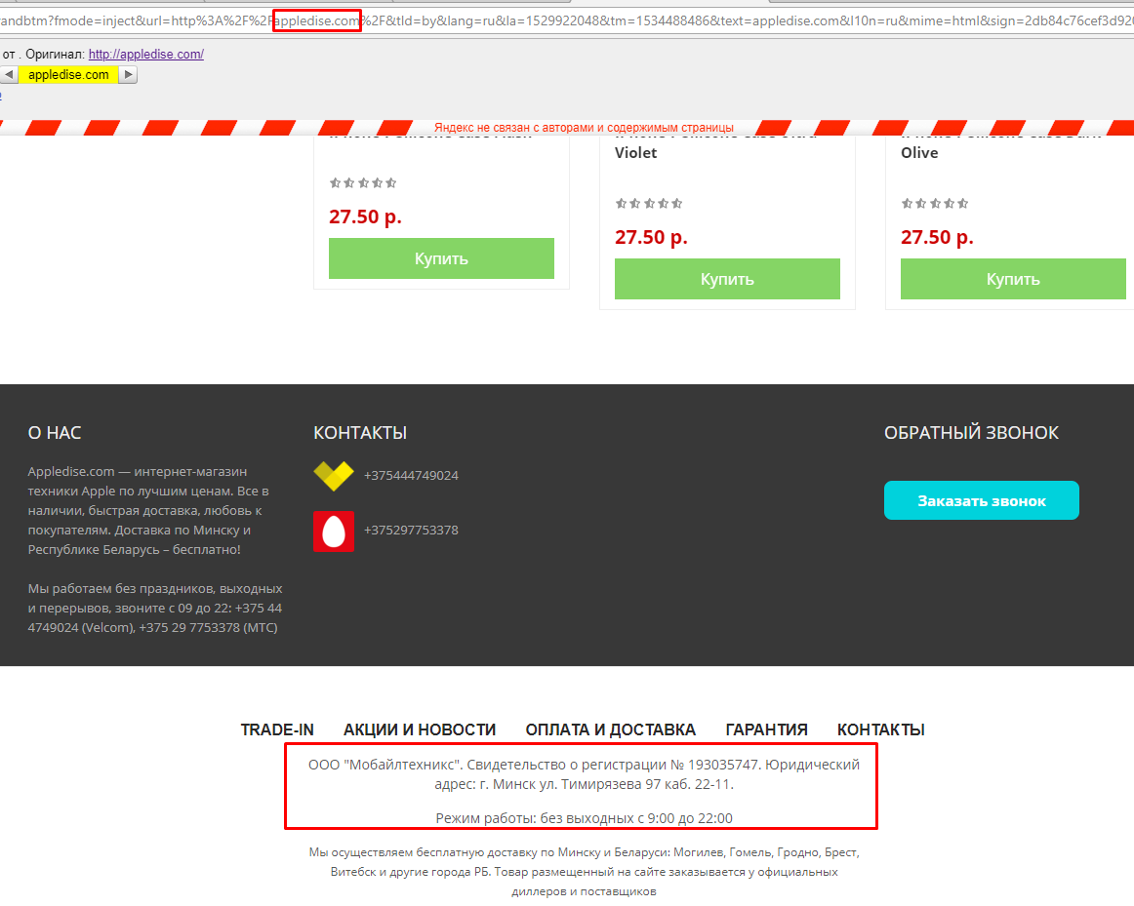Click the 27.50 р. price of Olive case

pos(937,237)
